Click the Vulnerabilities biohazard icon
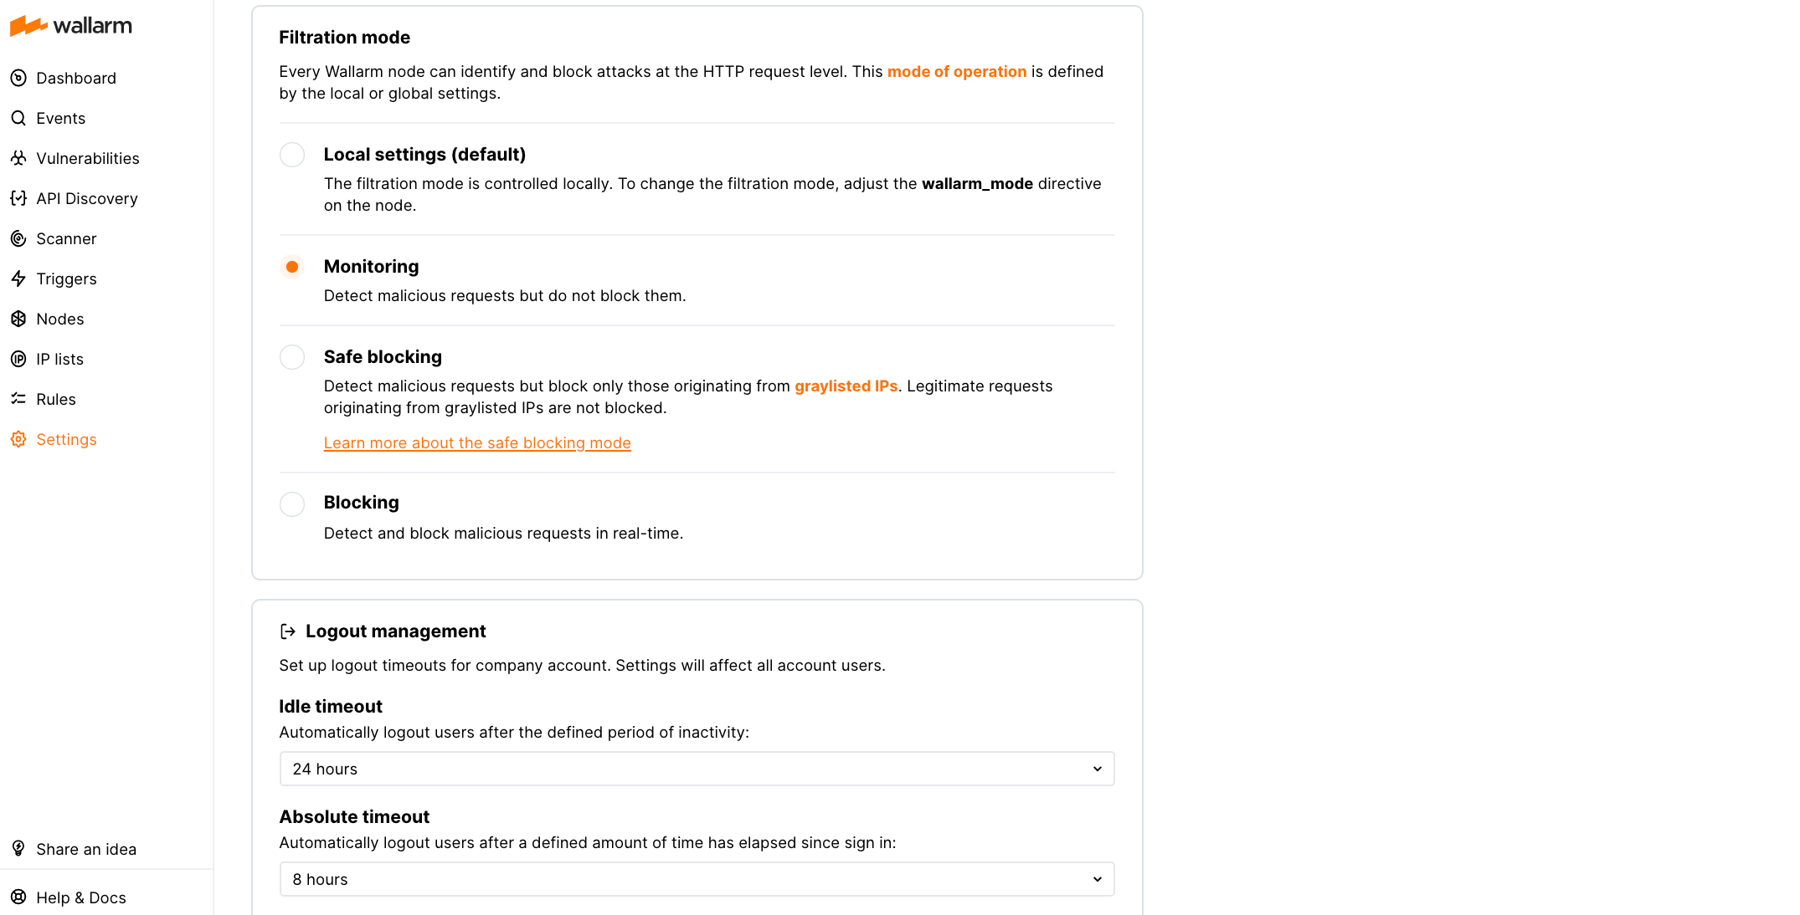Image resolution: width=1800 pixels, height=915 pixels. pyautogui.click(x=18, y=158)
